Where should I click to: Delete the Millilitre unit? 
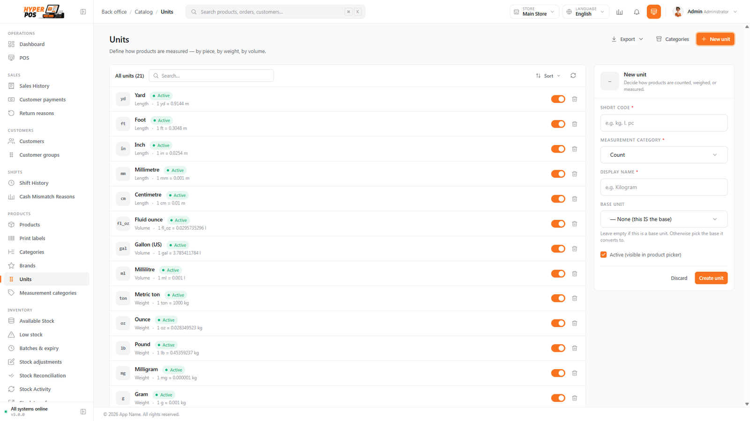point(574,274)
